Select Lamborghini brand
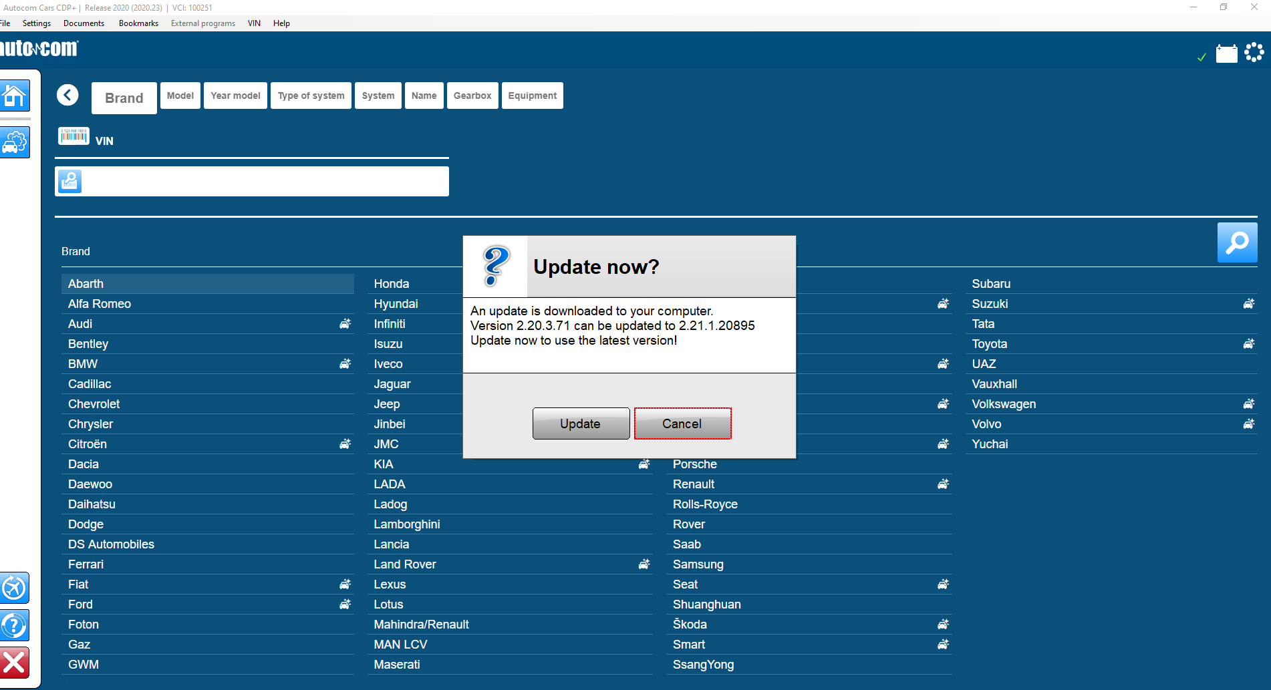The width and height of the screenshot is (1271, 690). point(510,524)
